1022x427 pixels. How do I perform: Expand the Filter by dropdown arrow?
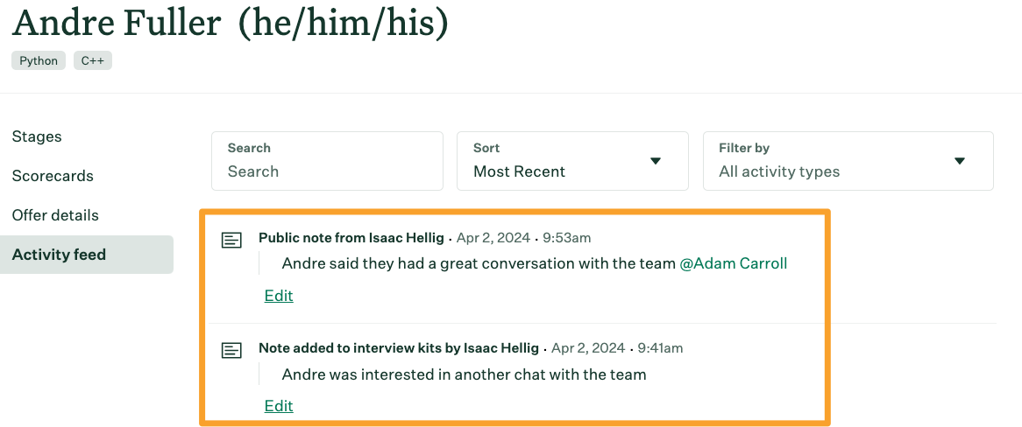pyautogui.click(x=960, y=161)
